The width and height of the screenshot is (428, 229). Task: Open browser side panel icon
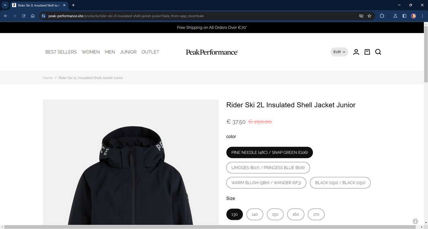(404, 16)
